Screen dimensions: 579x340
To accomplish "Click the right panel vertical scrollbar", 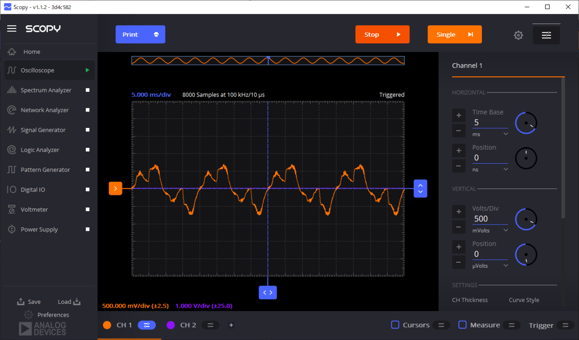I will (x=564, y=148).
